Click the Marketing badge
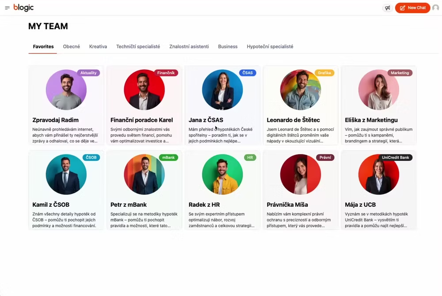The image size is (442, 296). [x=400, y=73]
